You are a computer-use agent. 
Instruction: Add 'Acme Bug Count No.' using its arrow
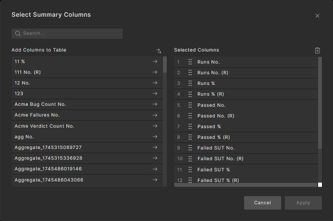(x=155, y=104)
